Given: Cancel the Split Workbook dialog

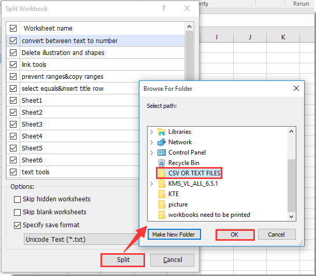Looking at the screenshot, I should [x=173, y=260].
